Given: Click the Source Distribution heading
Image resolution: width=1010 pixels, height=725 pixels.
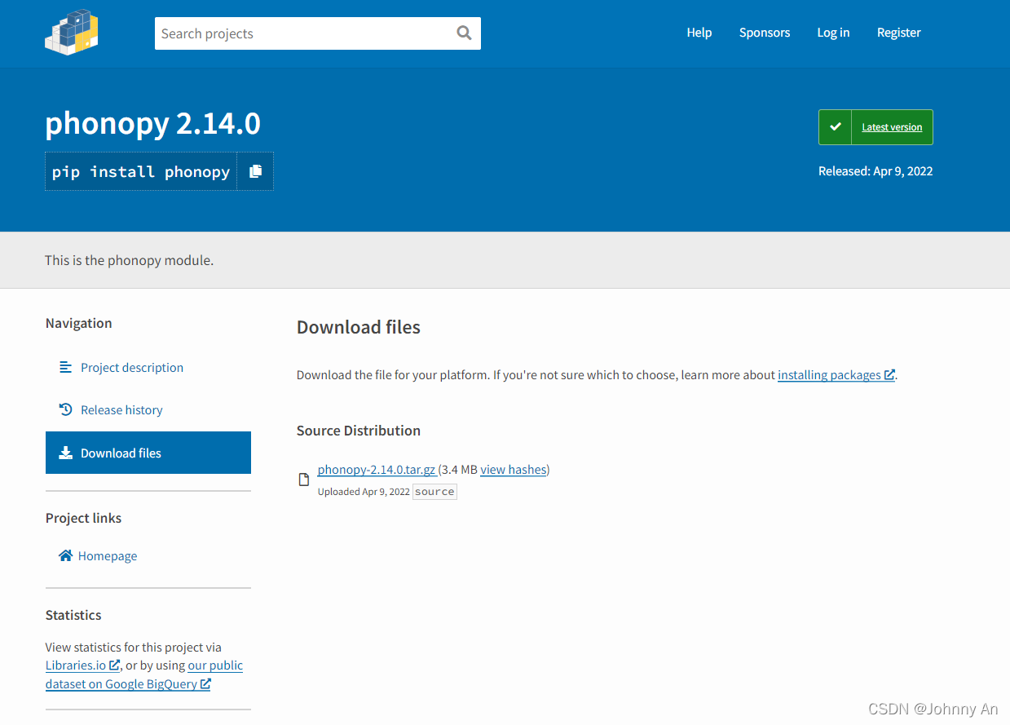Looking at the screenshot, I should [359, 431].
